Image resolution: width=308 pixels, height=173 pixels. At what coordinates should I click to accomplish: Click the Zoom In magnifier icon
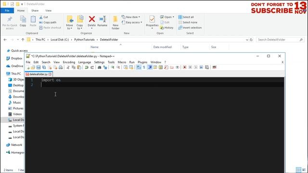113,67
